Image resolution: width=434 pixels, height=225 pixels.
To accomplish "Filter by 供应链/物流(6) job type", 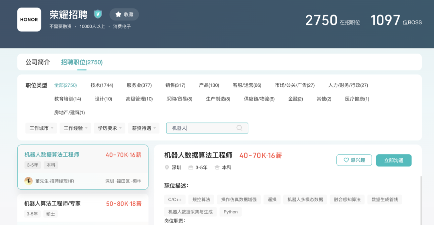I will pyautogui.click(x=259, y=99).
